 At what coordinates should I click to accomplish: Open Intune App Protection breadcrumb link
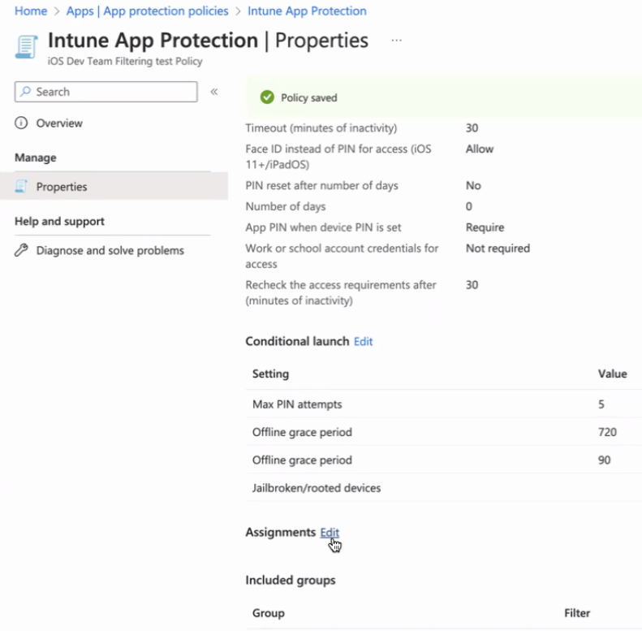[307, 11]
